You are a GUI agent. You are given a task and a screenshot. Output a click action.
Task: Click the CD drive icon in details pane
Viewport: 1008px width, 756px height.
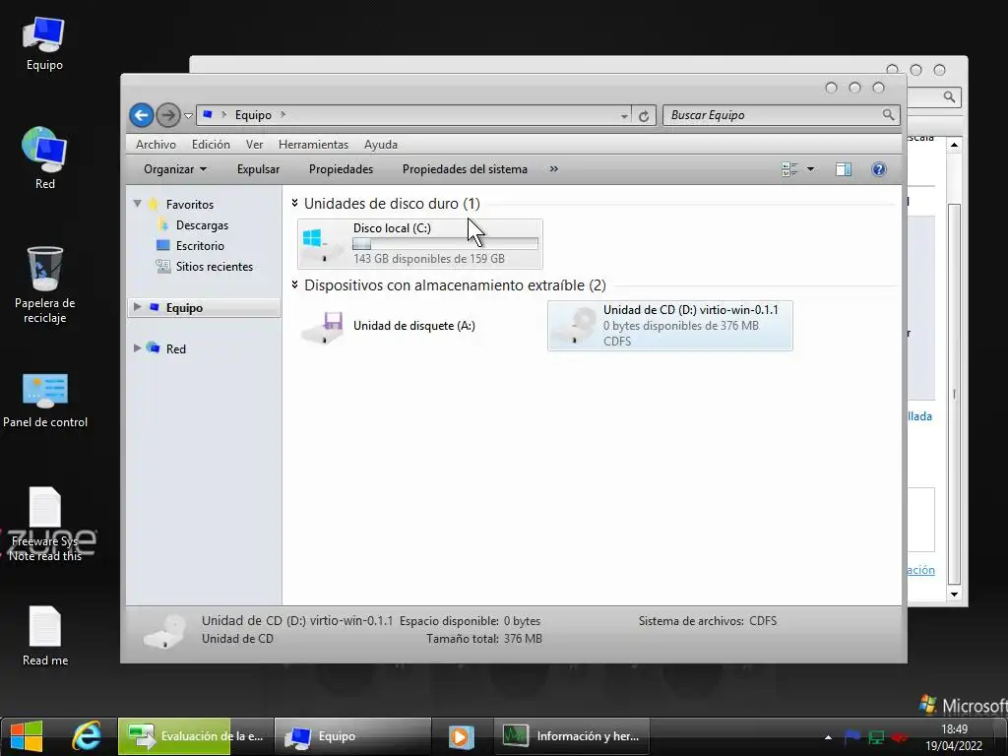pos(164,631)
